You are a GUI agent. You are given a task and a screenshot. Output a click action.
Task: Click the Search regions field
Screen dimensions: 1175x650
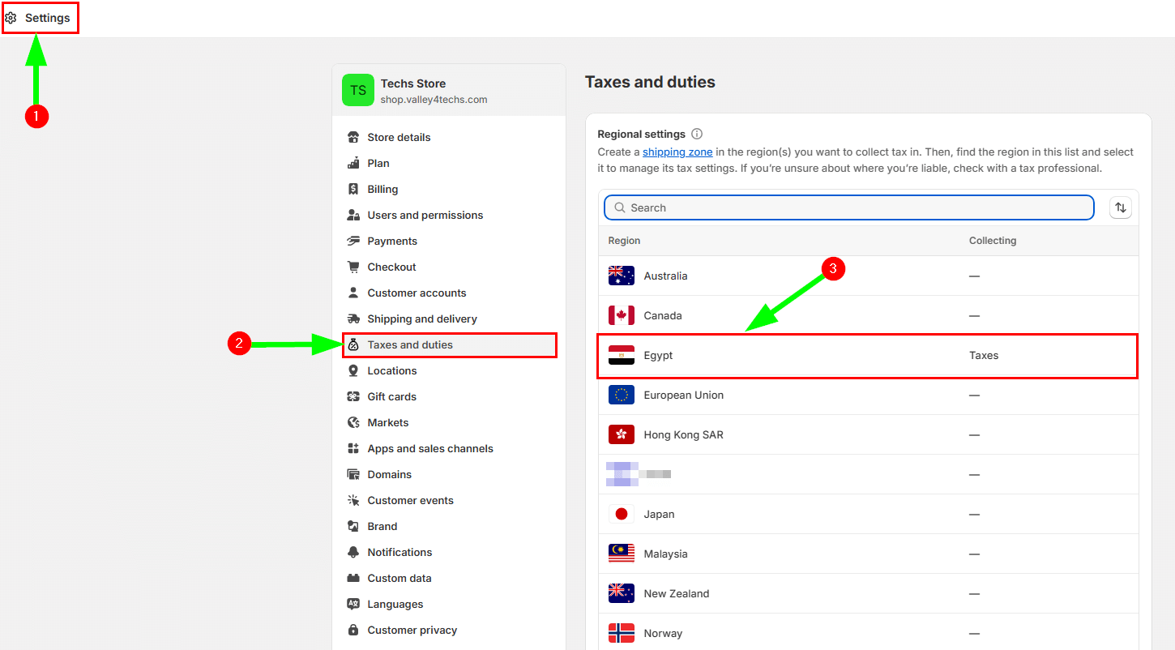tap(849, 207)
